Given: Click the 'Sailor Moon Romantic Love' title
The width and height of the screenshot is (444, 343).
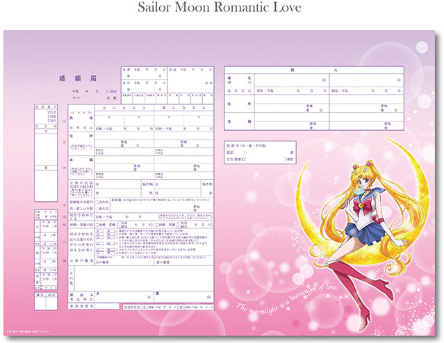Looking at the screenshot, I should (x=222, y=9).
